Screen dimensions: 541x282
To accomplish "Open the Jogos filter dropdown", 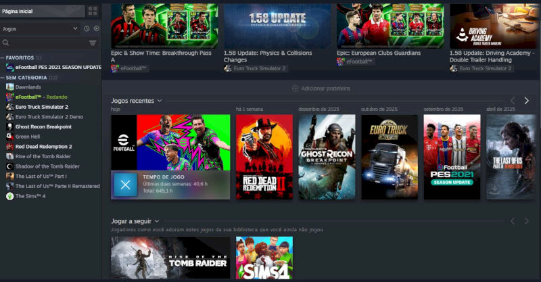I will click(41, 28).
